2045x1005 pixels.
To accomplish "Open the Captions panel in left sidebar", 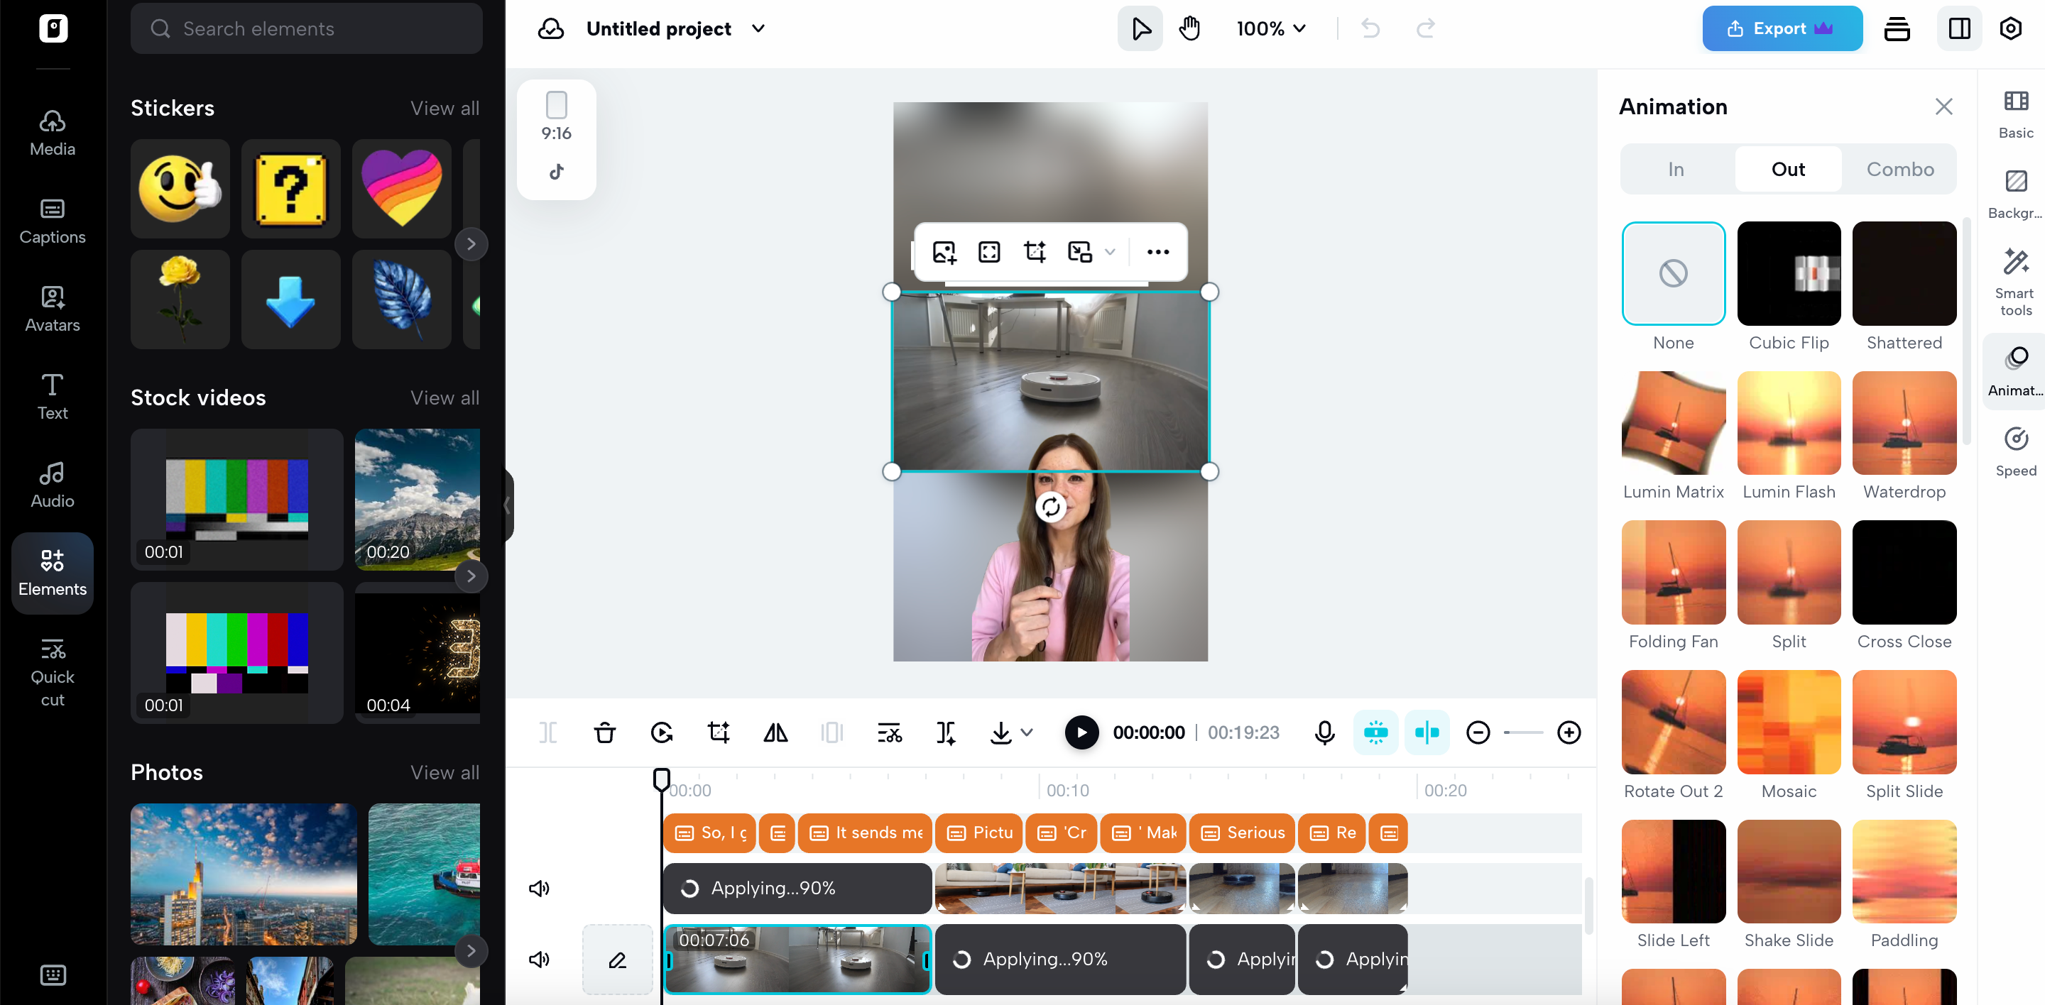I will pos(53,221).
